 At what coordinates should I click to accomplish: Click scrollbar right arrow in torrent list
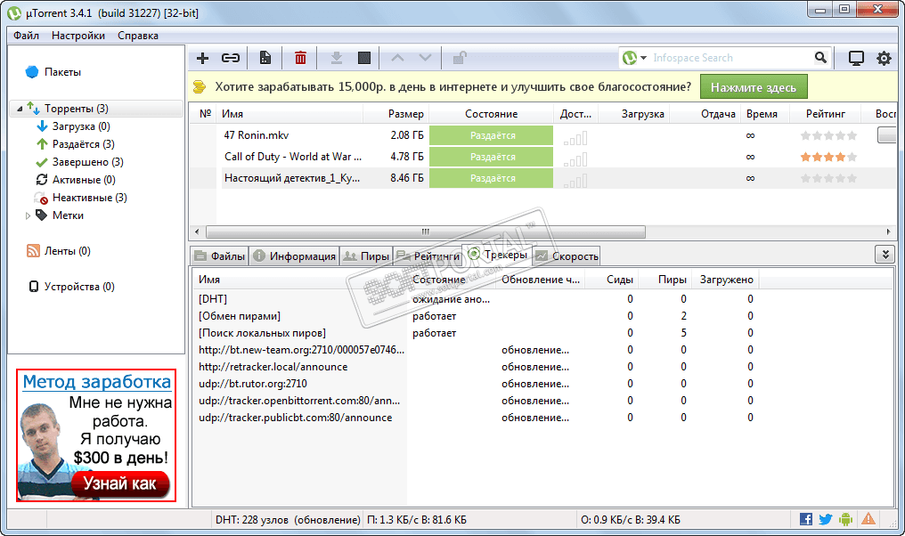point(888,231)
